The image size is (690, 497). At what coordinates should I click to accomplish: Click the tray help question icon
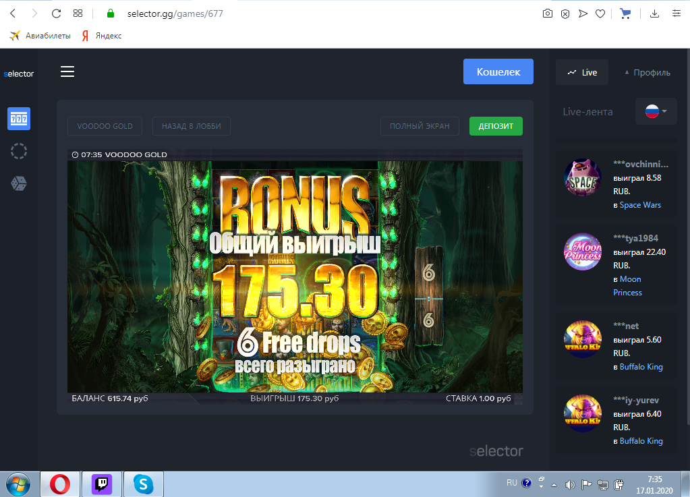pos(526,483)
